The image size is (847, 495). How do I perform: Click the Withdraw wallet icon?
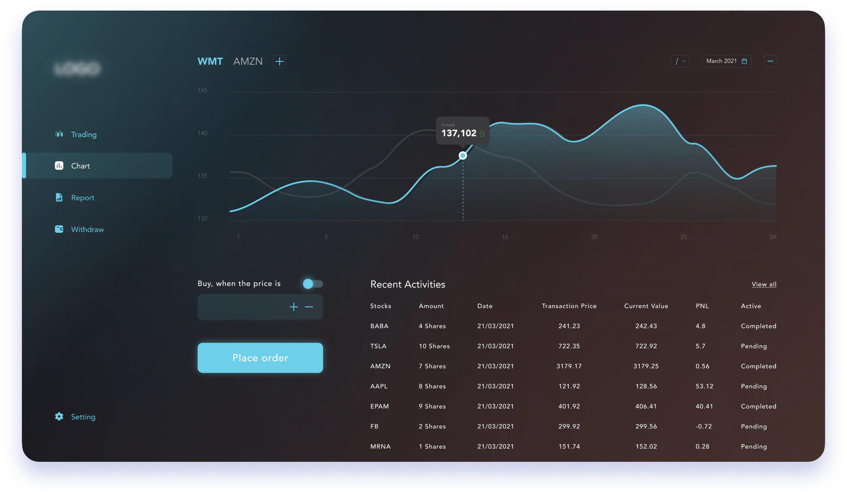pyautogui.click(x=59, y=229)
